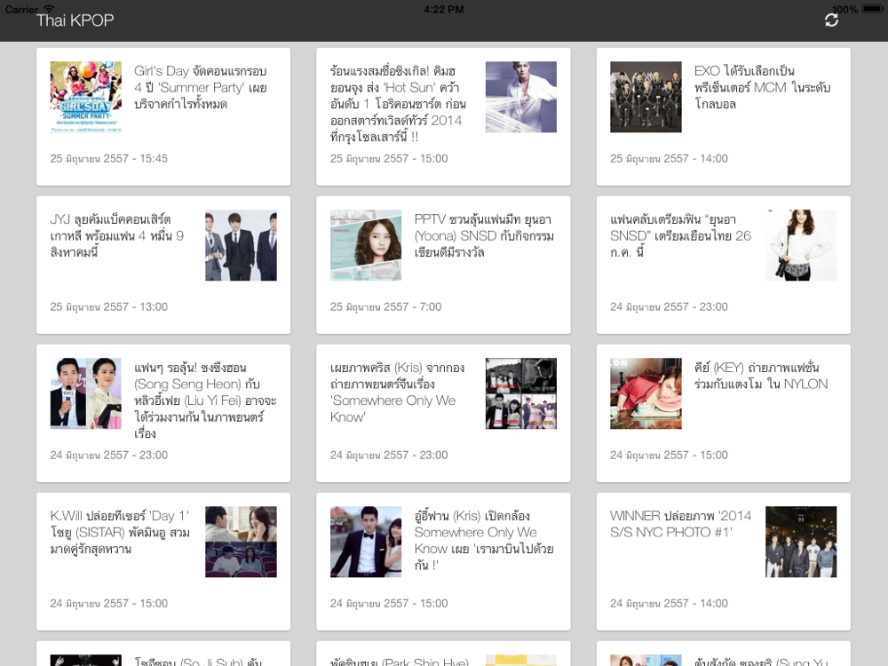Image resolution: width=888 pixels, height=666 pixels.
Task: Click the date ending in 7:00
Action: tap(385, 307)
